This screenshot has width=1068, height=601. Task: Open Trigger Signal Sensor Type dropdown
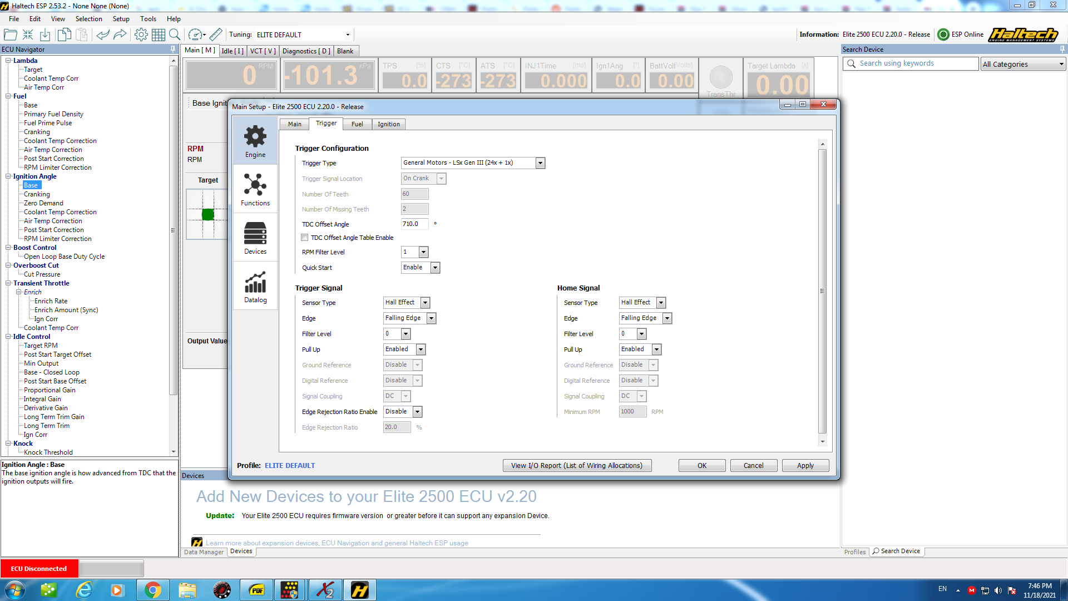tap(426, 303)
